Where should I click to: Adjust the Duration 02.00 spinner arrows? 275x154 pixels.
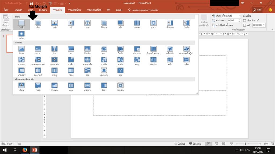pyautogui.click(x=239, y=20)
